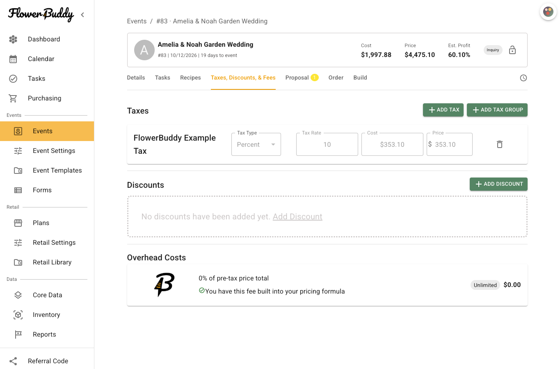
Task: Click the Unlimited plan badge
Action: tap(485, 285)
